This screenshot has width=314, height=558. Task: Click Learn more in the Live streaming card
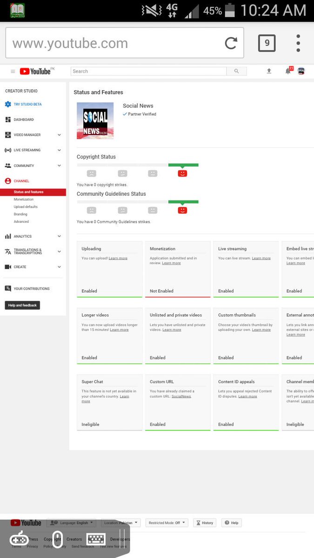[x=261, y=258]
